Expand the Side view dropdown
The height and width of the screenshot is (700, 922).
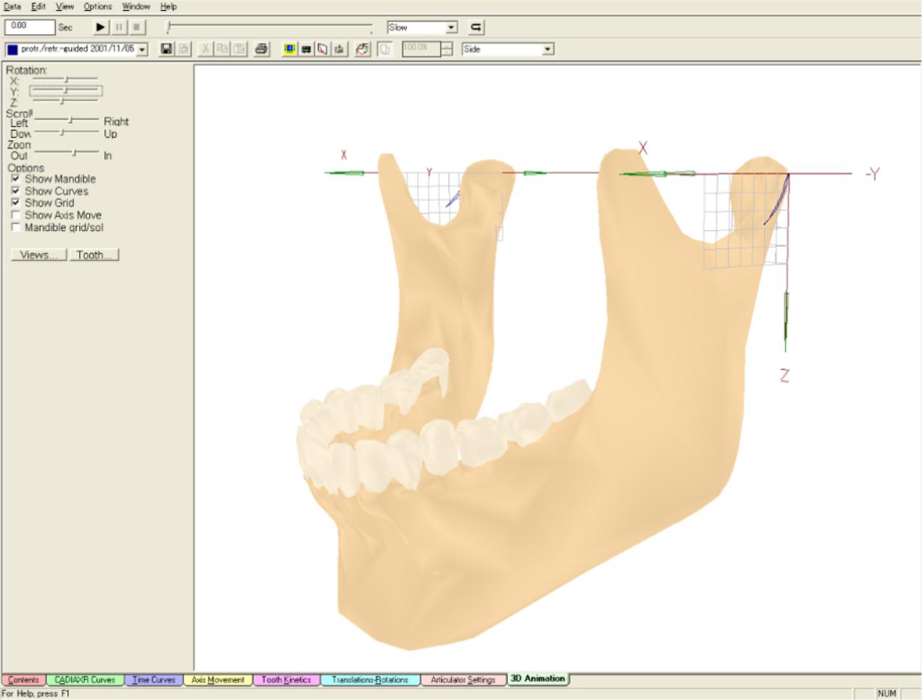[x=548, y=49]
